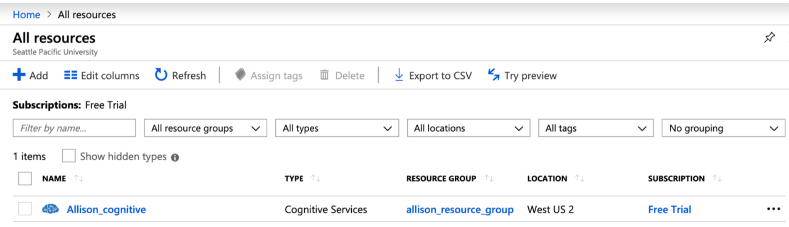Screen dimensions: 789x227
Task: Select Try preview text in the toolbar
Action: pos(530,76)
